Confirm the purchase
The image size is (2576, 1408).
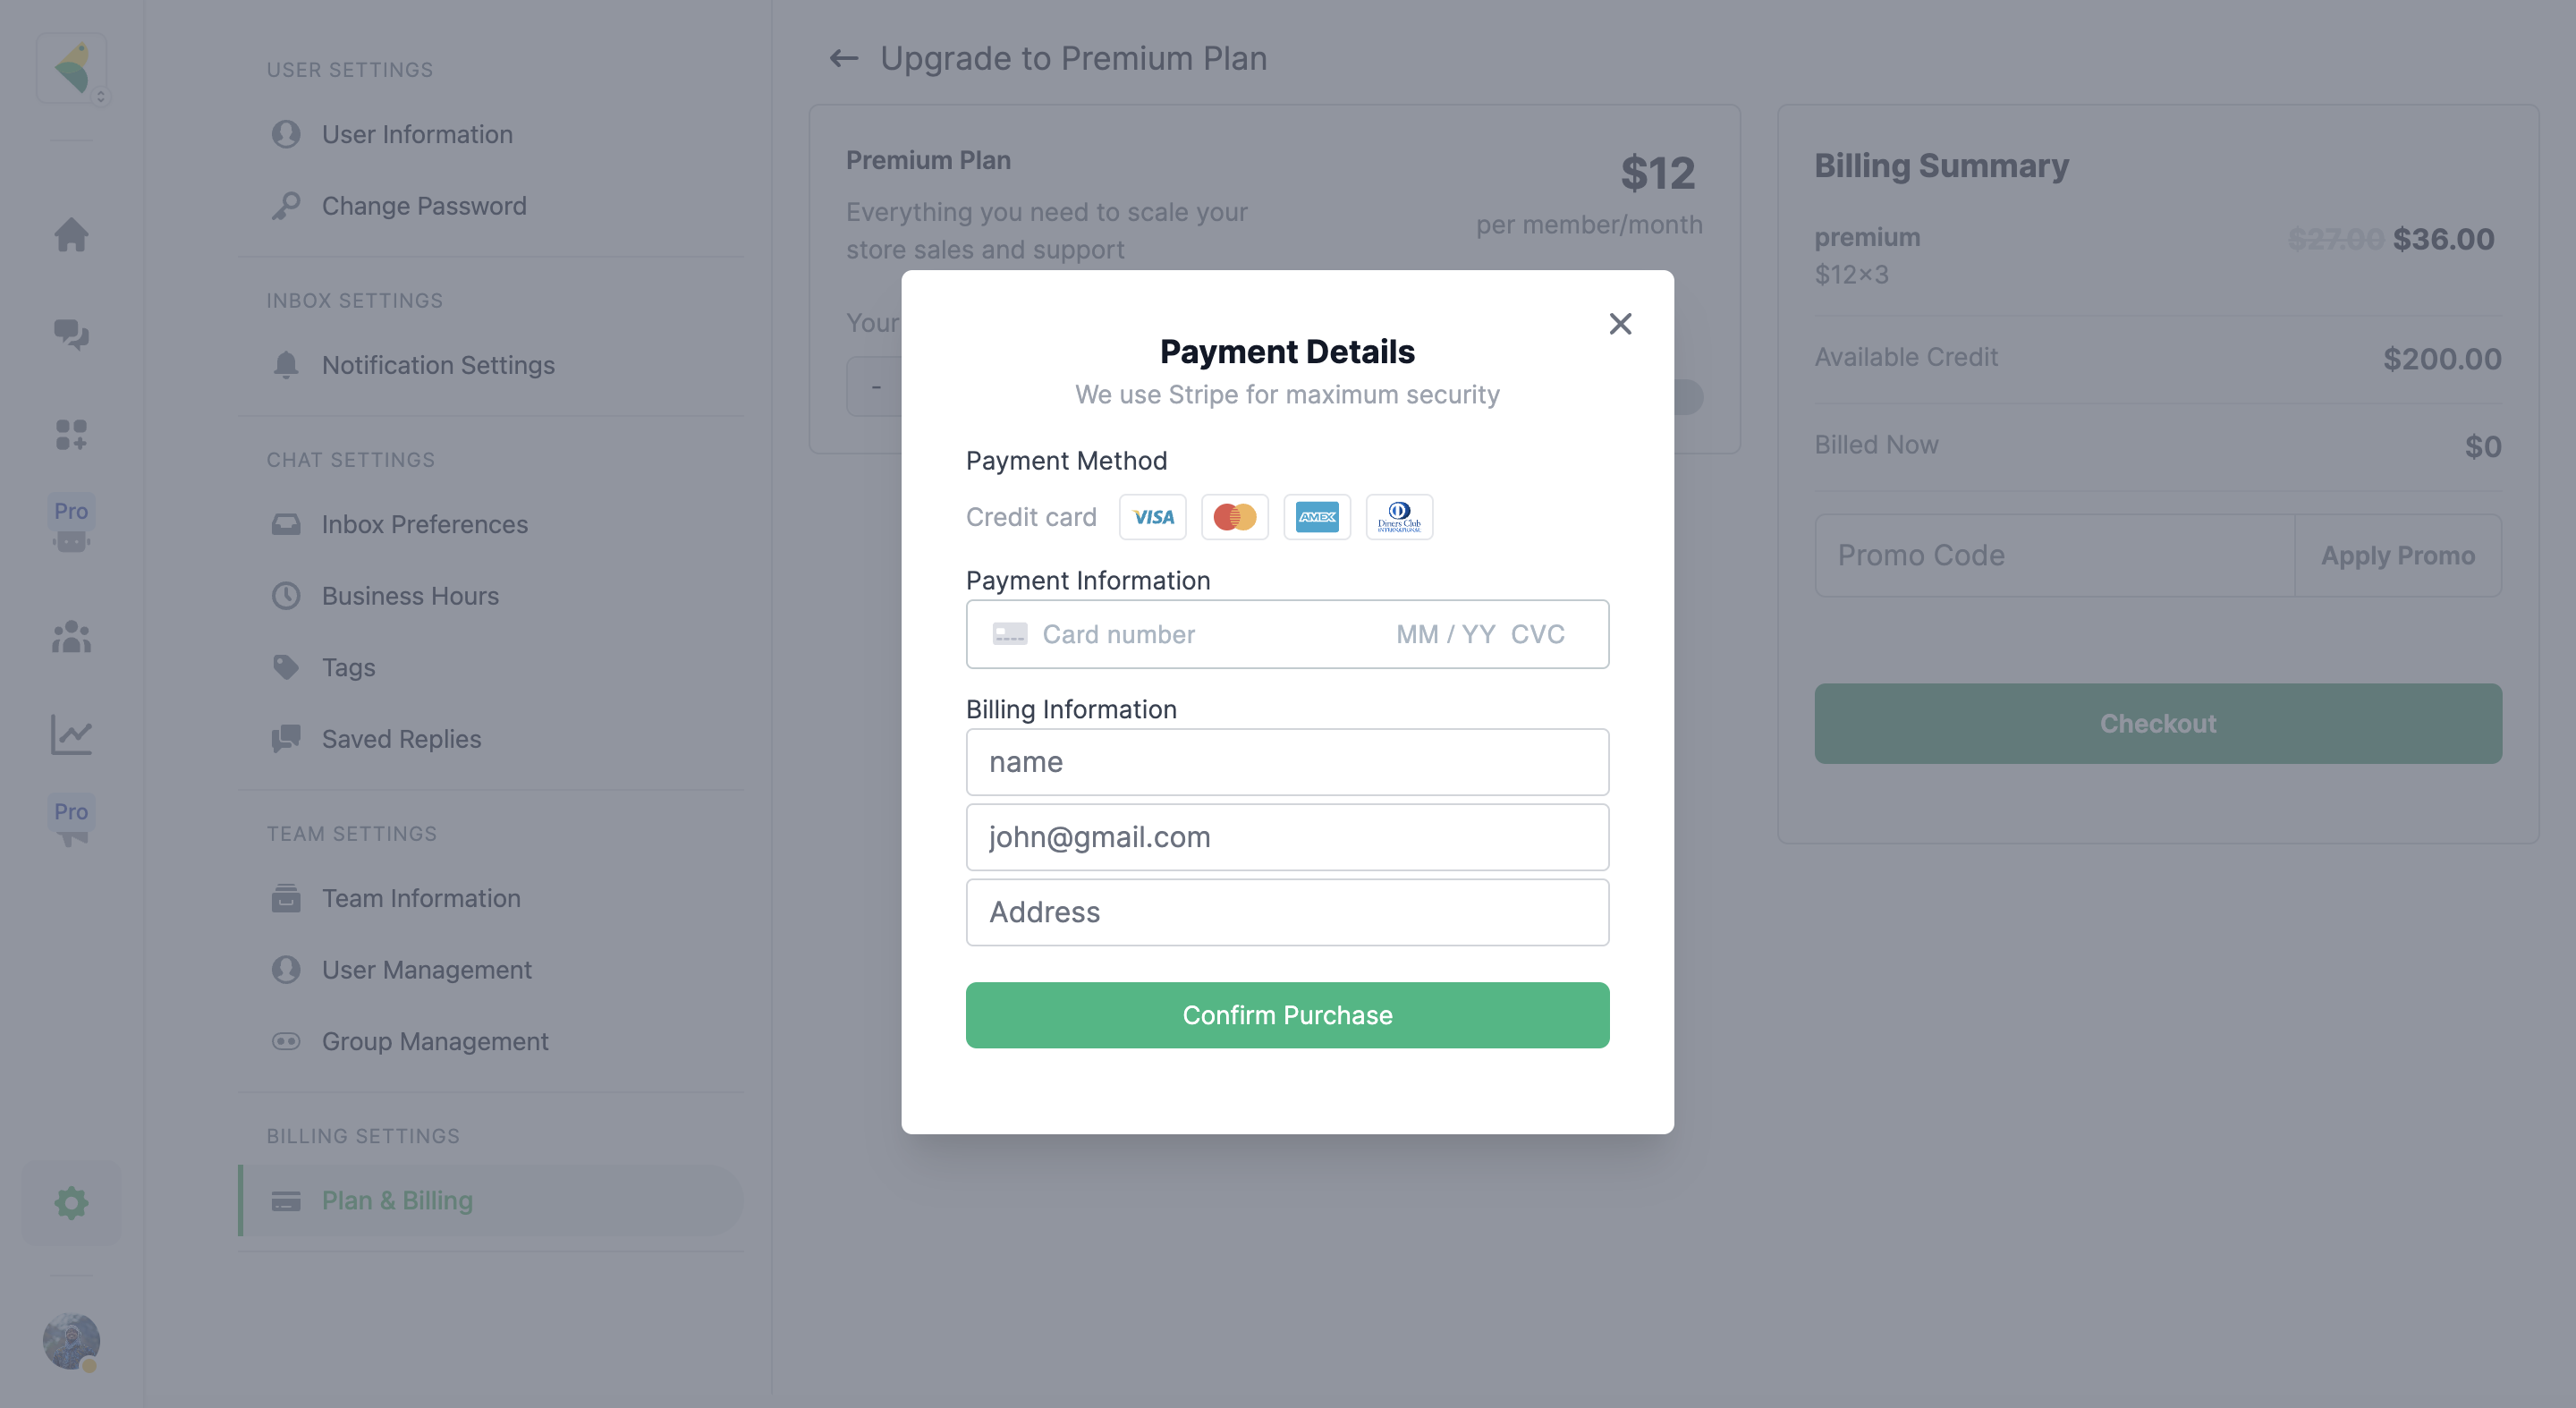tap(1287, 1015)
